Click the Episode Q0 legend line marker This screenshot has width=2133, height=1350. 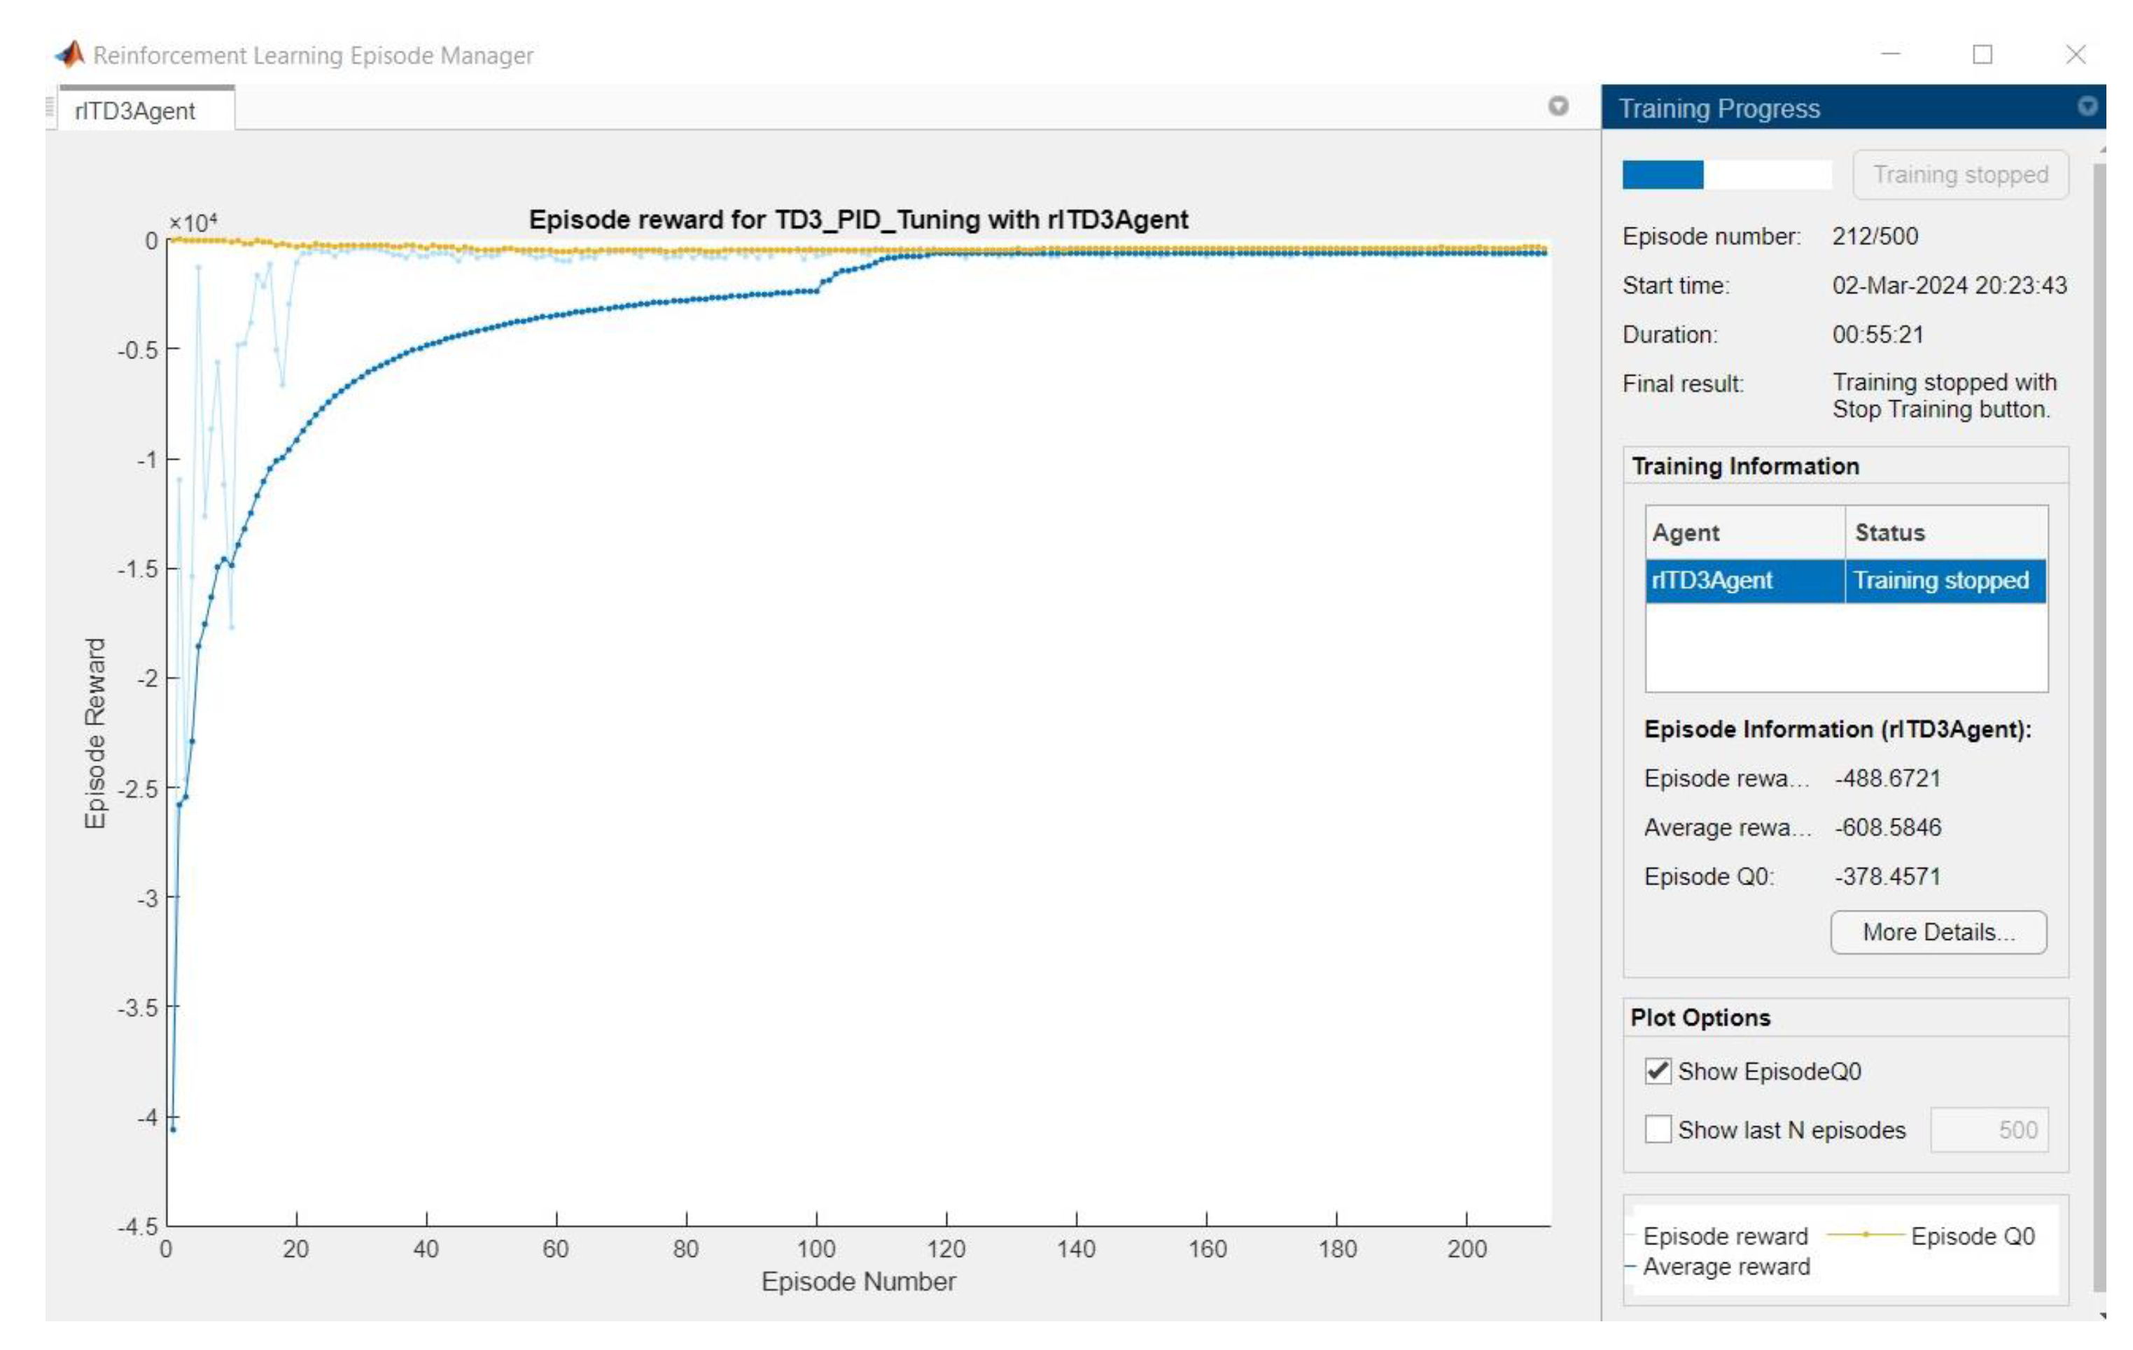1866,1234
